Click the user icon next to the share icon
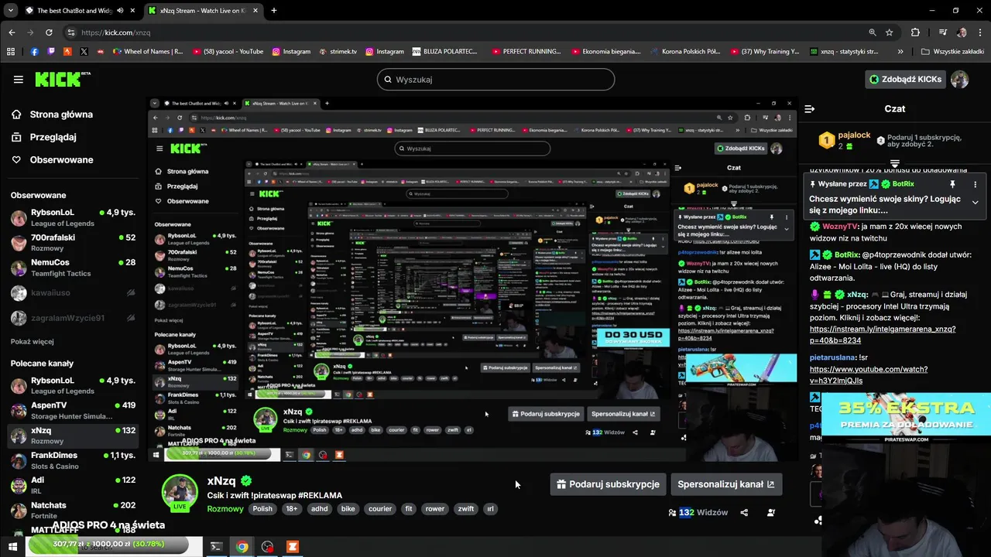 (x=771, y=512)
